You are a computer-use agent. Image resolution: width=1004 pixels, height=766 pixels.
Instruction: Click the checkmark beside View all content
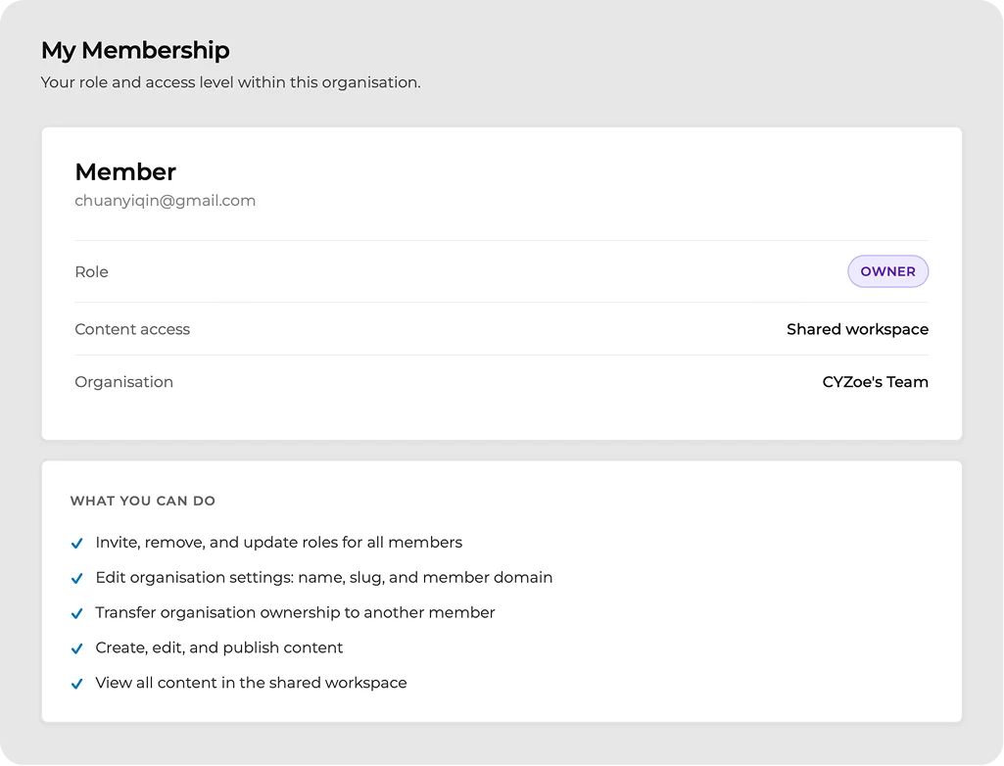[x=76, y=684]
